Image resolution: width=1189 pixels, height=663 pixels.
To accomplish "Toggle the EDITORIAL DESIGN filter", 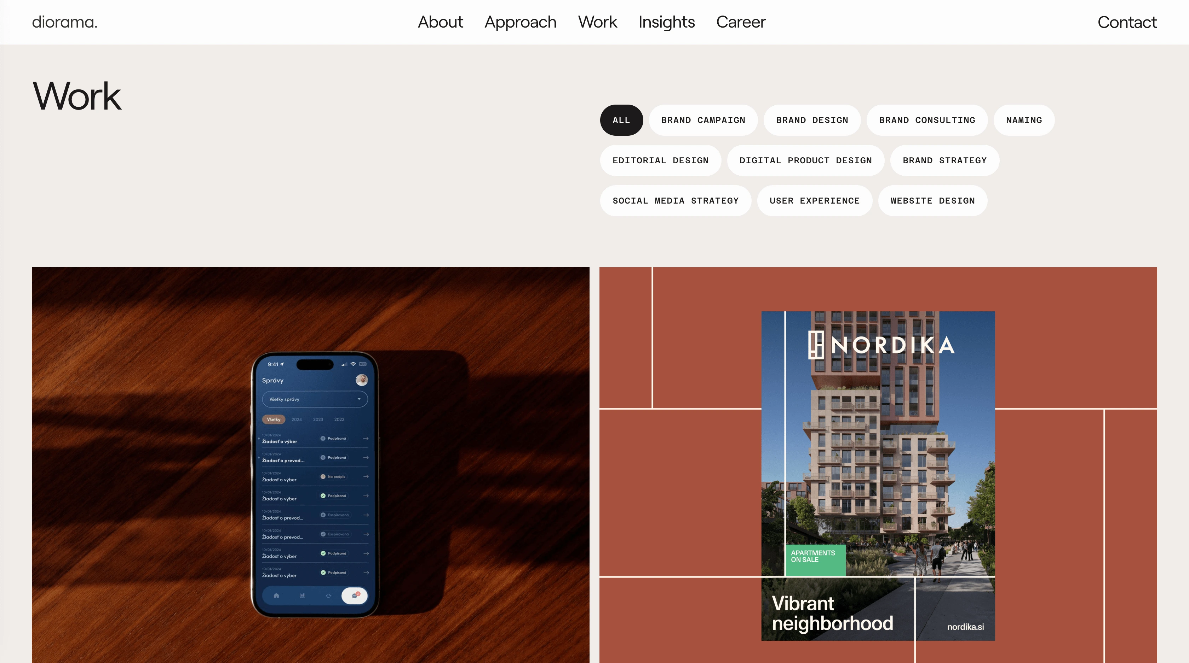I will [661, 160].
